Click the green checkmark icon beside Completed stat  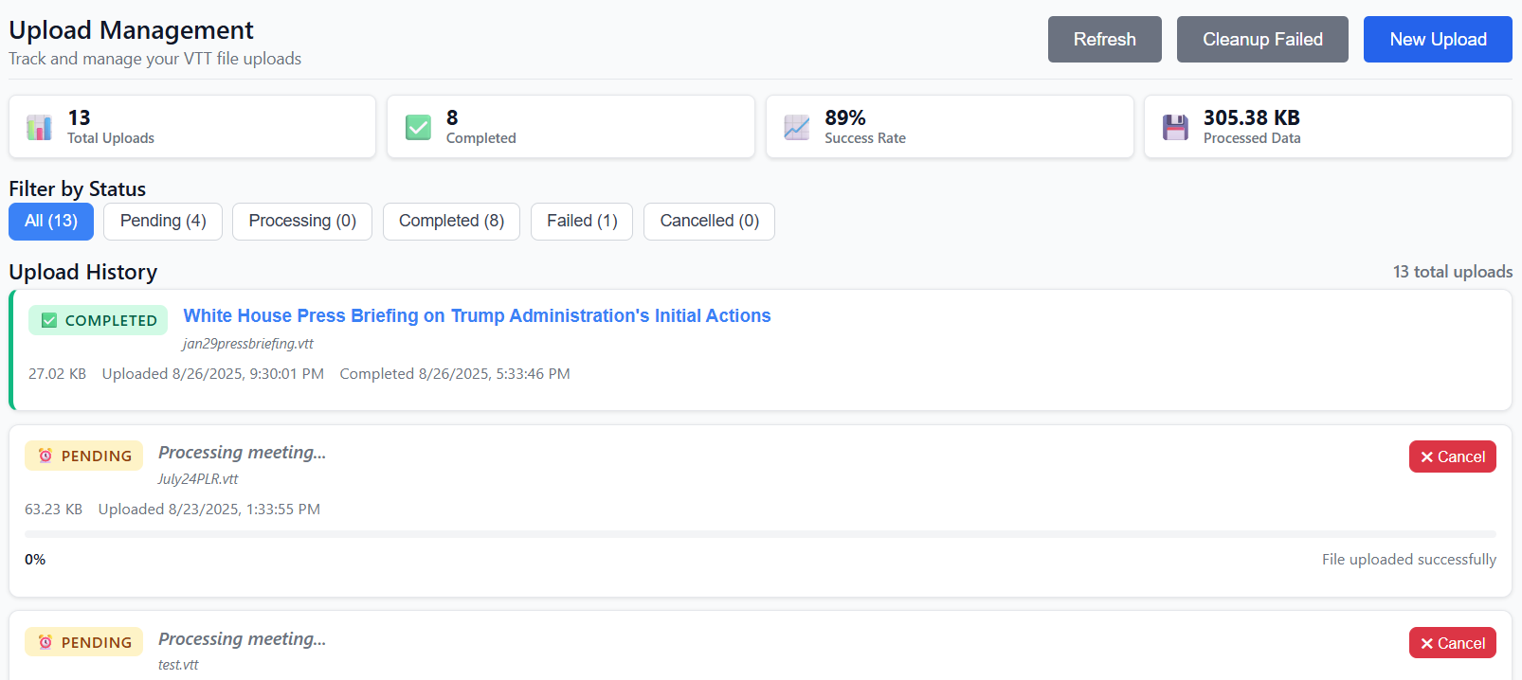(x=418, y=127)
